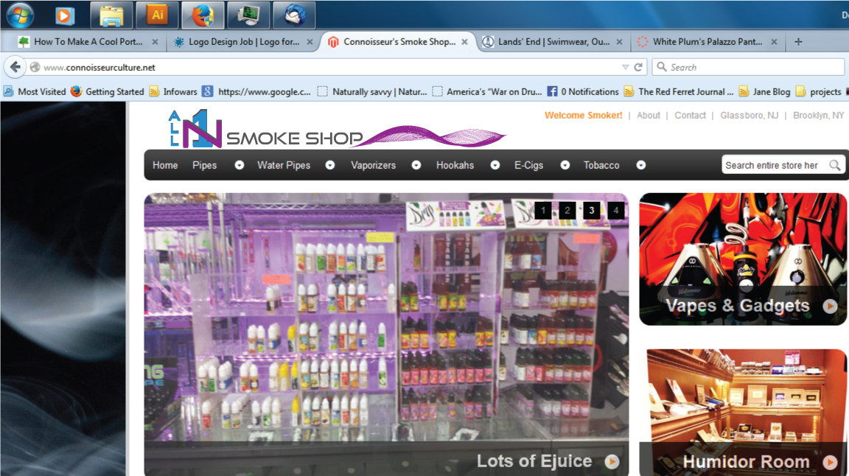Open Tobacco menu item
Viewport: 849px width, 476px height.
coord(601,165)
